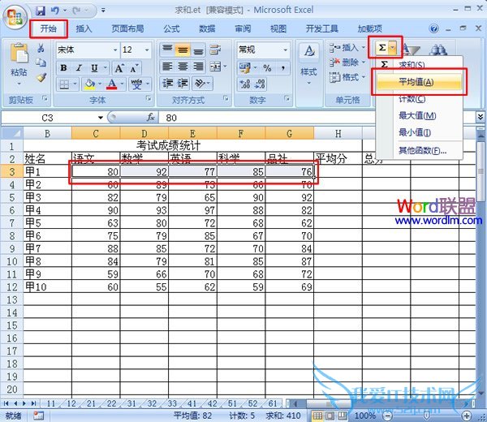
Task: Click the comma style icon
Action: (283, 68)
